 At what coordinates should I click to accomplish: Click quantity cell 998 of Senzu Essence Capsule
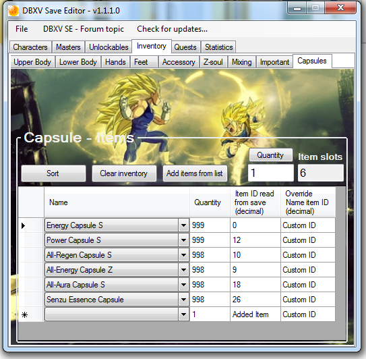[210, 300]
